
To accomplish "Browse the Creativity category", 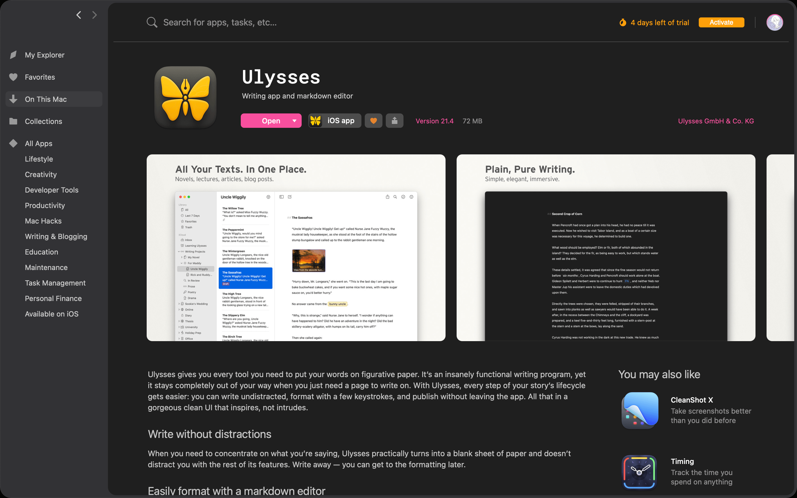I will [x=41, y=174].
